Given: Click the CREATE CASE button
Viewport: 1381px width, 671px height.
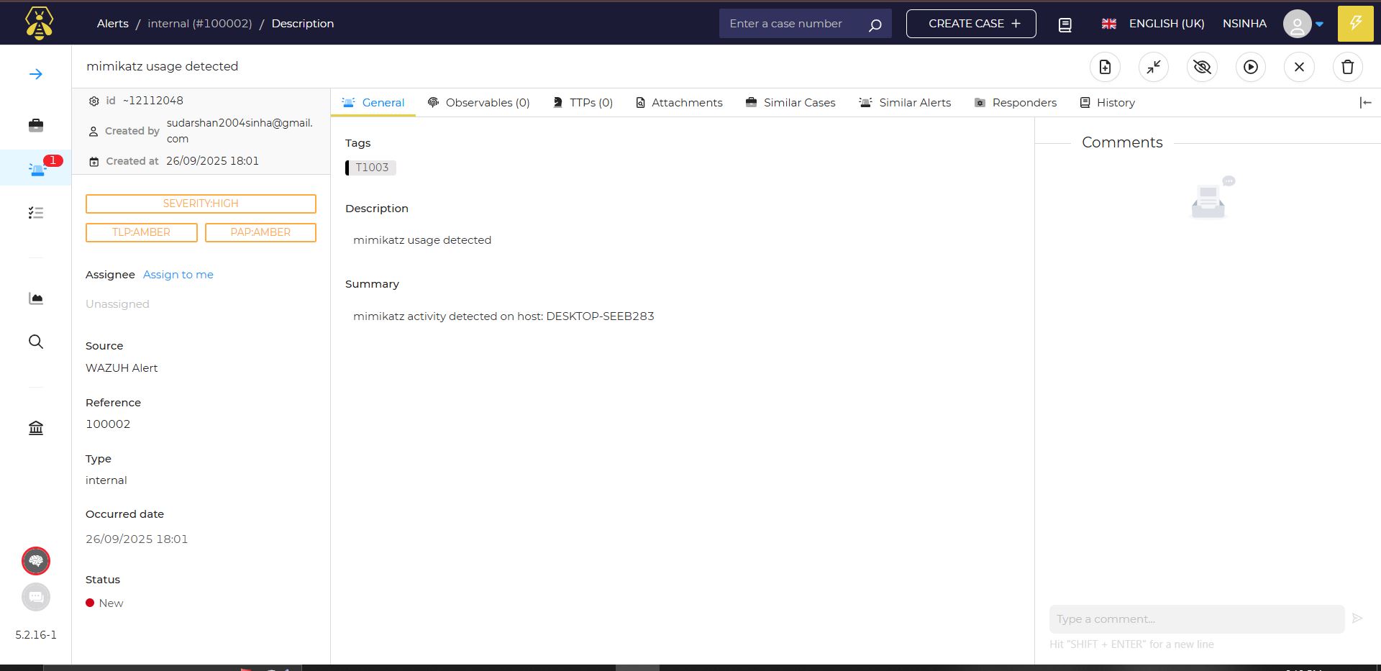Looking at the screenshot, I should [x=971, y=24].
